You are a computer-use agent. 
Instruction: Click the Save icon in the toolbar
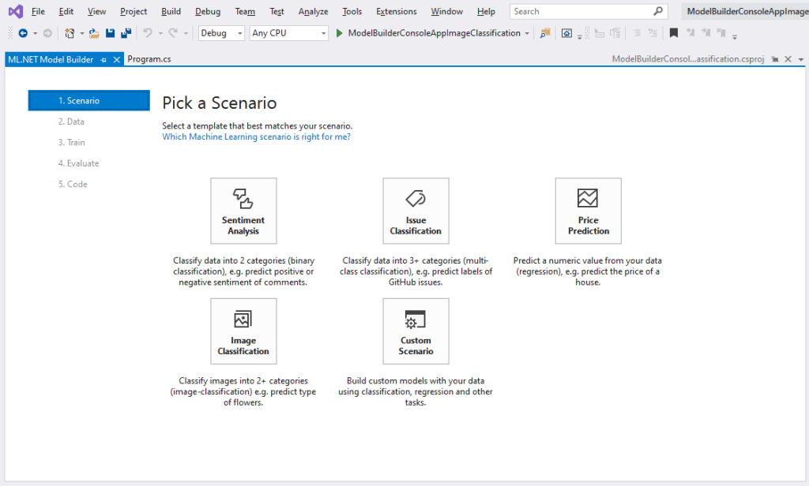pyautogui.click(x=112, y=33)
